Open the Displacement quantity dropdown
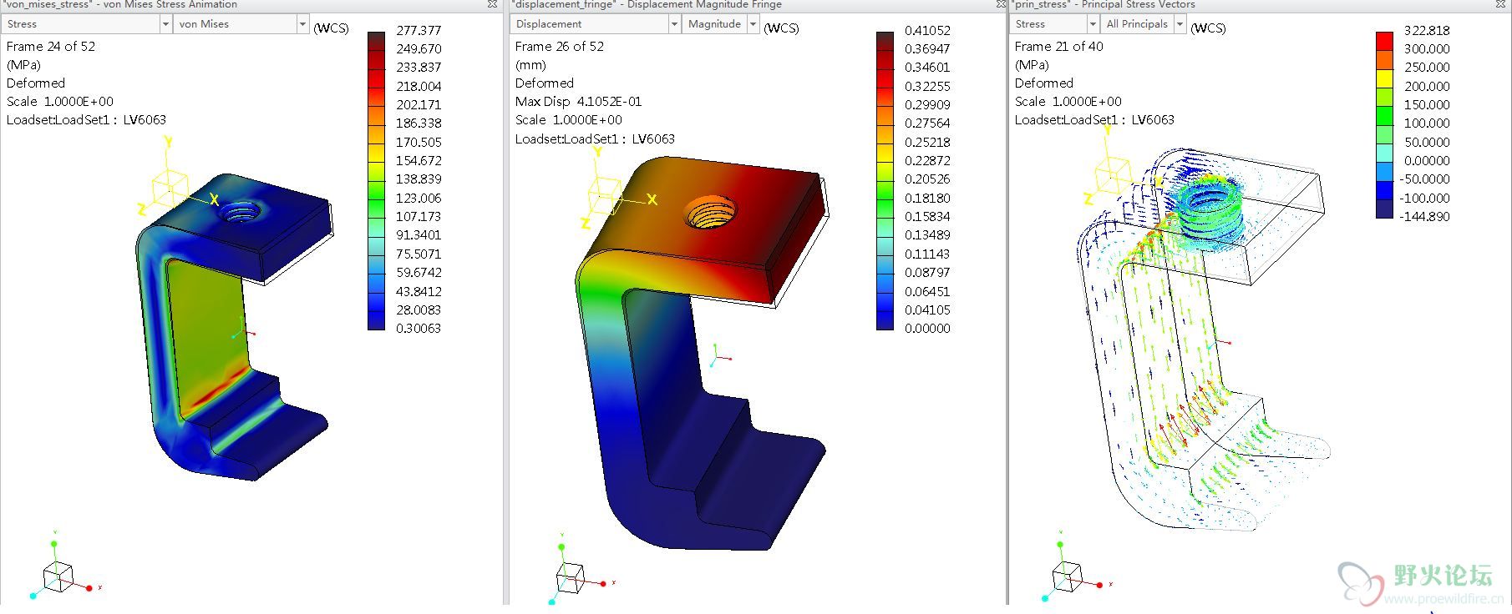The image size is (1512, 614). (674, 24)
